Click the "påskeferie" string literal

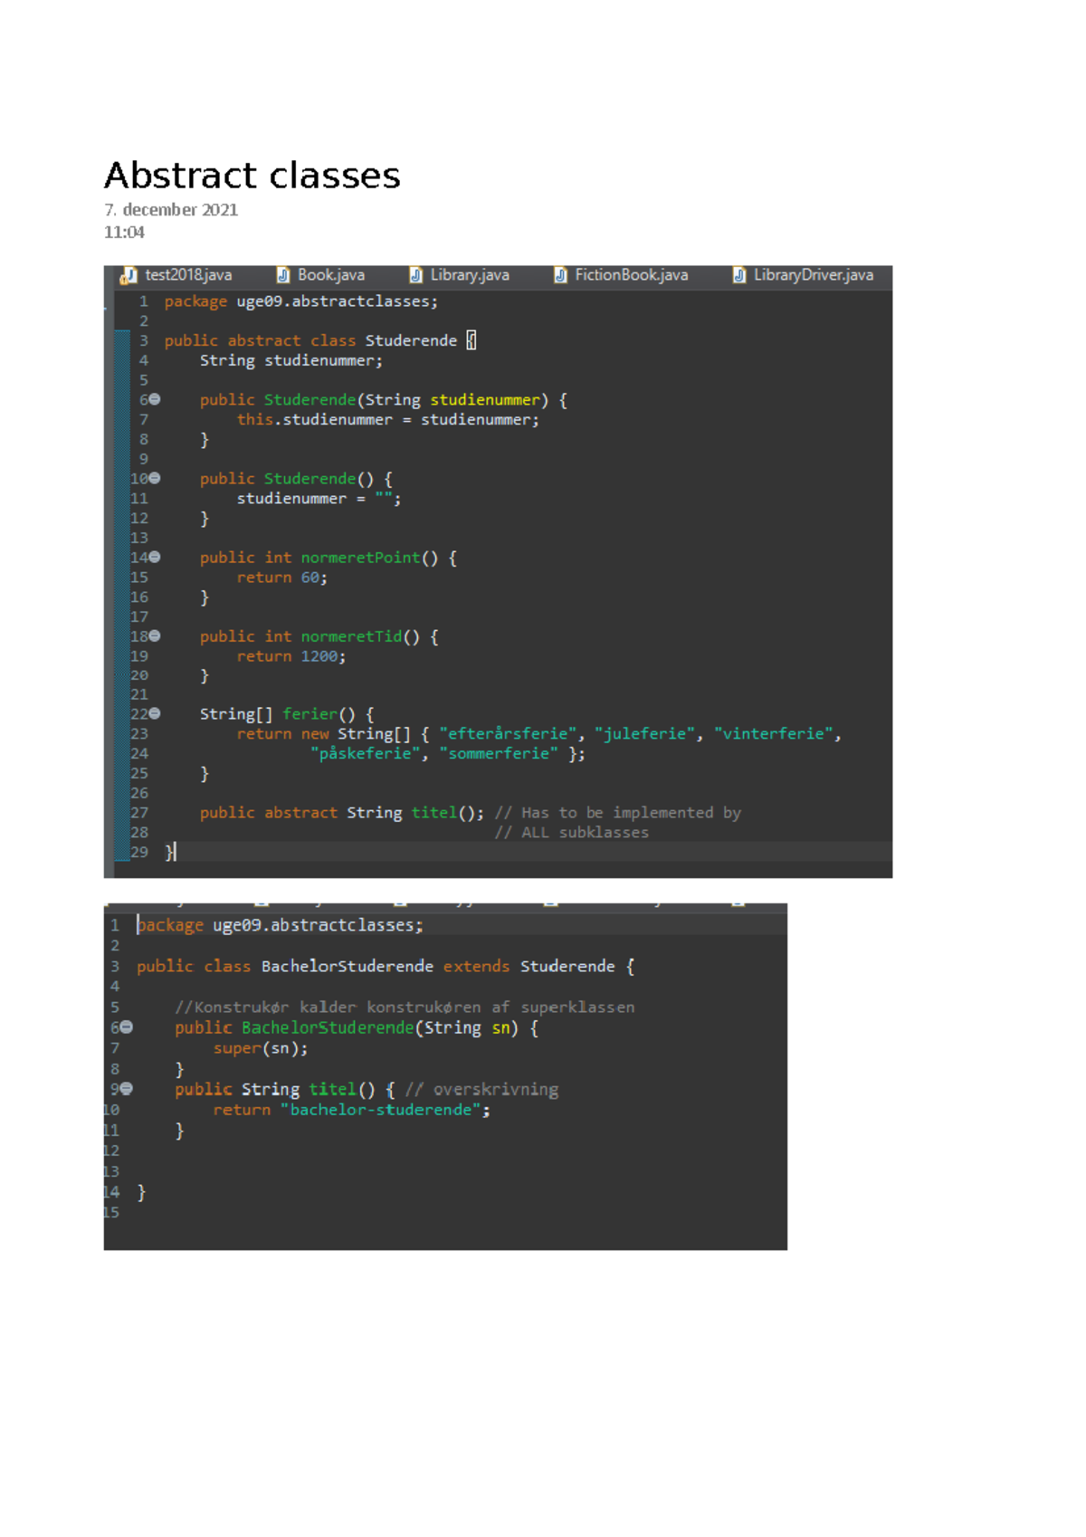click(366, 754)
